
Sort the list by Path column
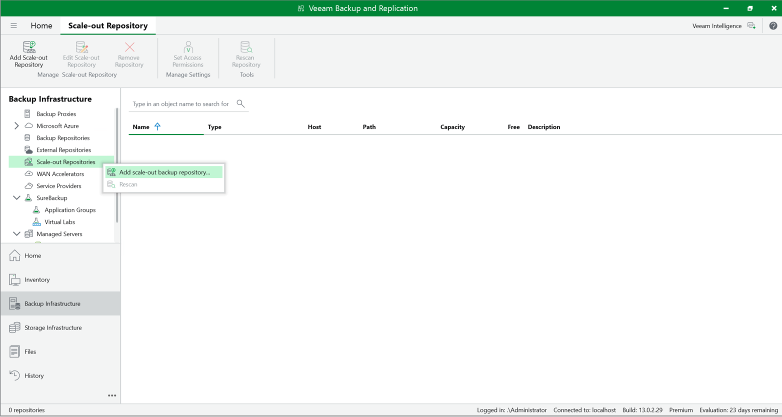tap(369, 127)
